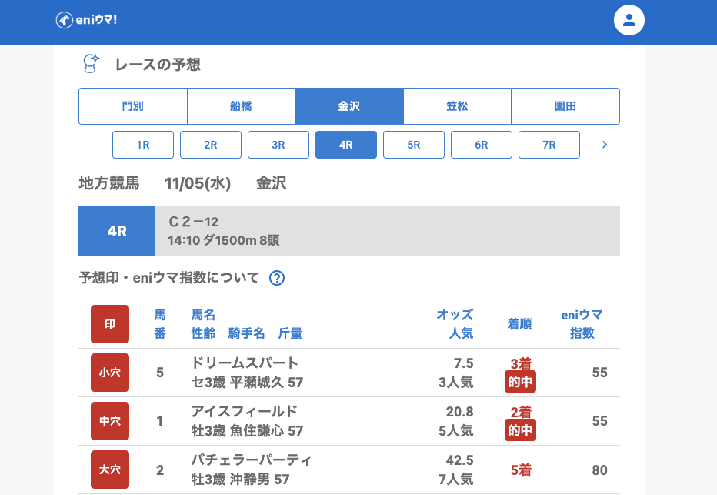Click the 大穴 prediction mark badge
717x495 pixels.
tap(110, 470)
